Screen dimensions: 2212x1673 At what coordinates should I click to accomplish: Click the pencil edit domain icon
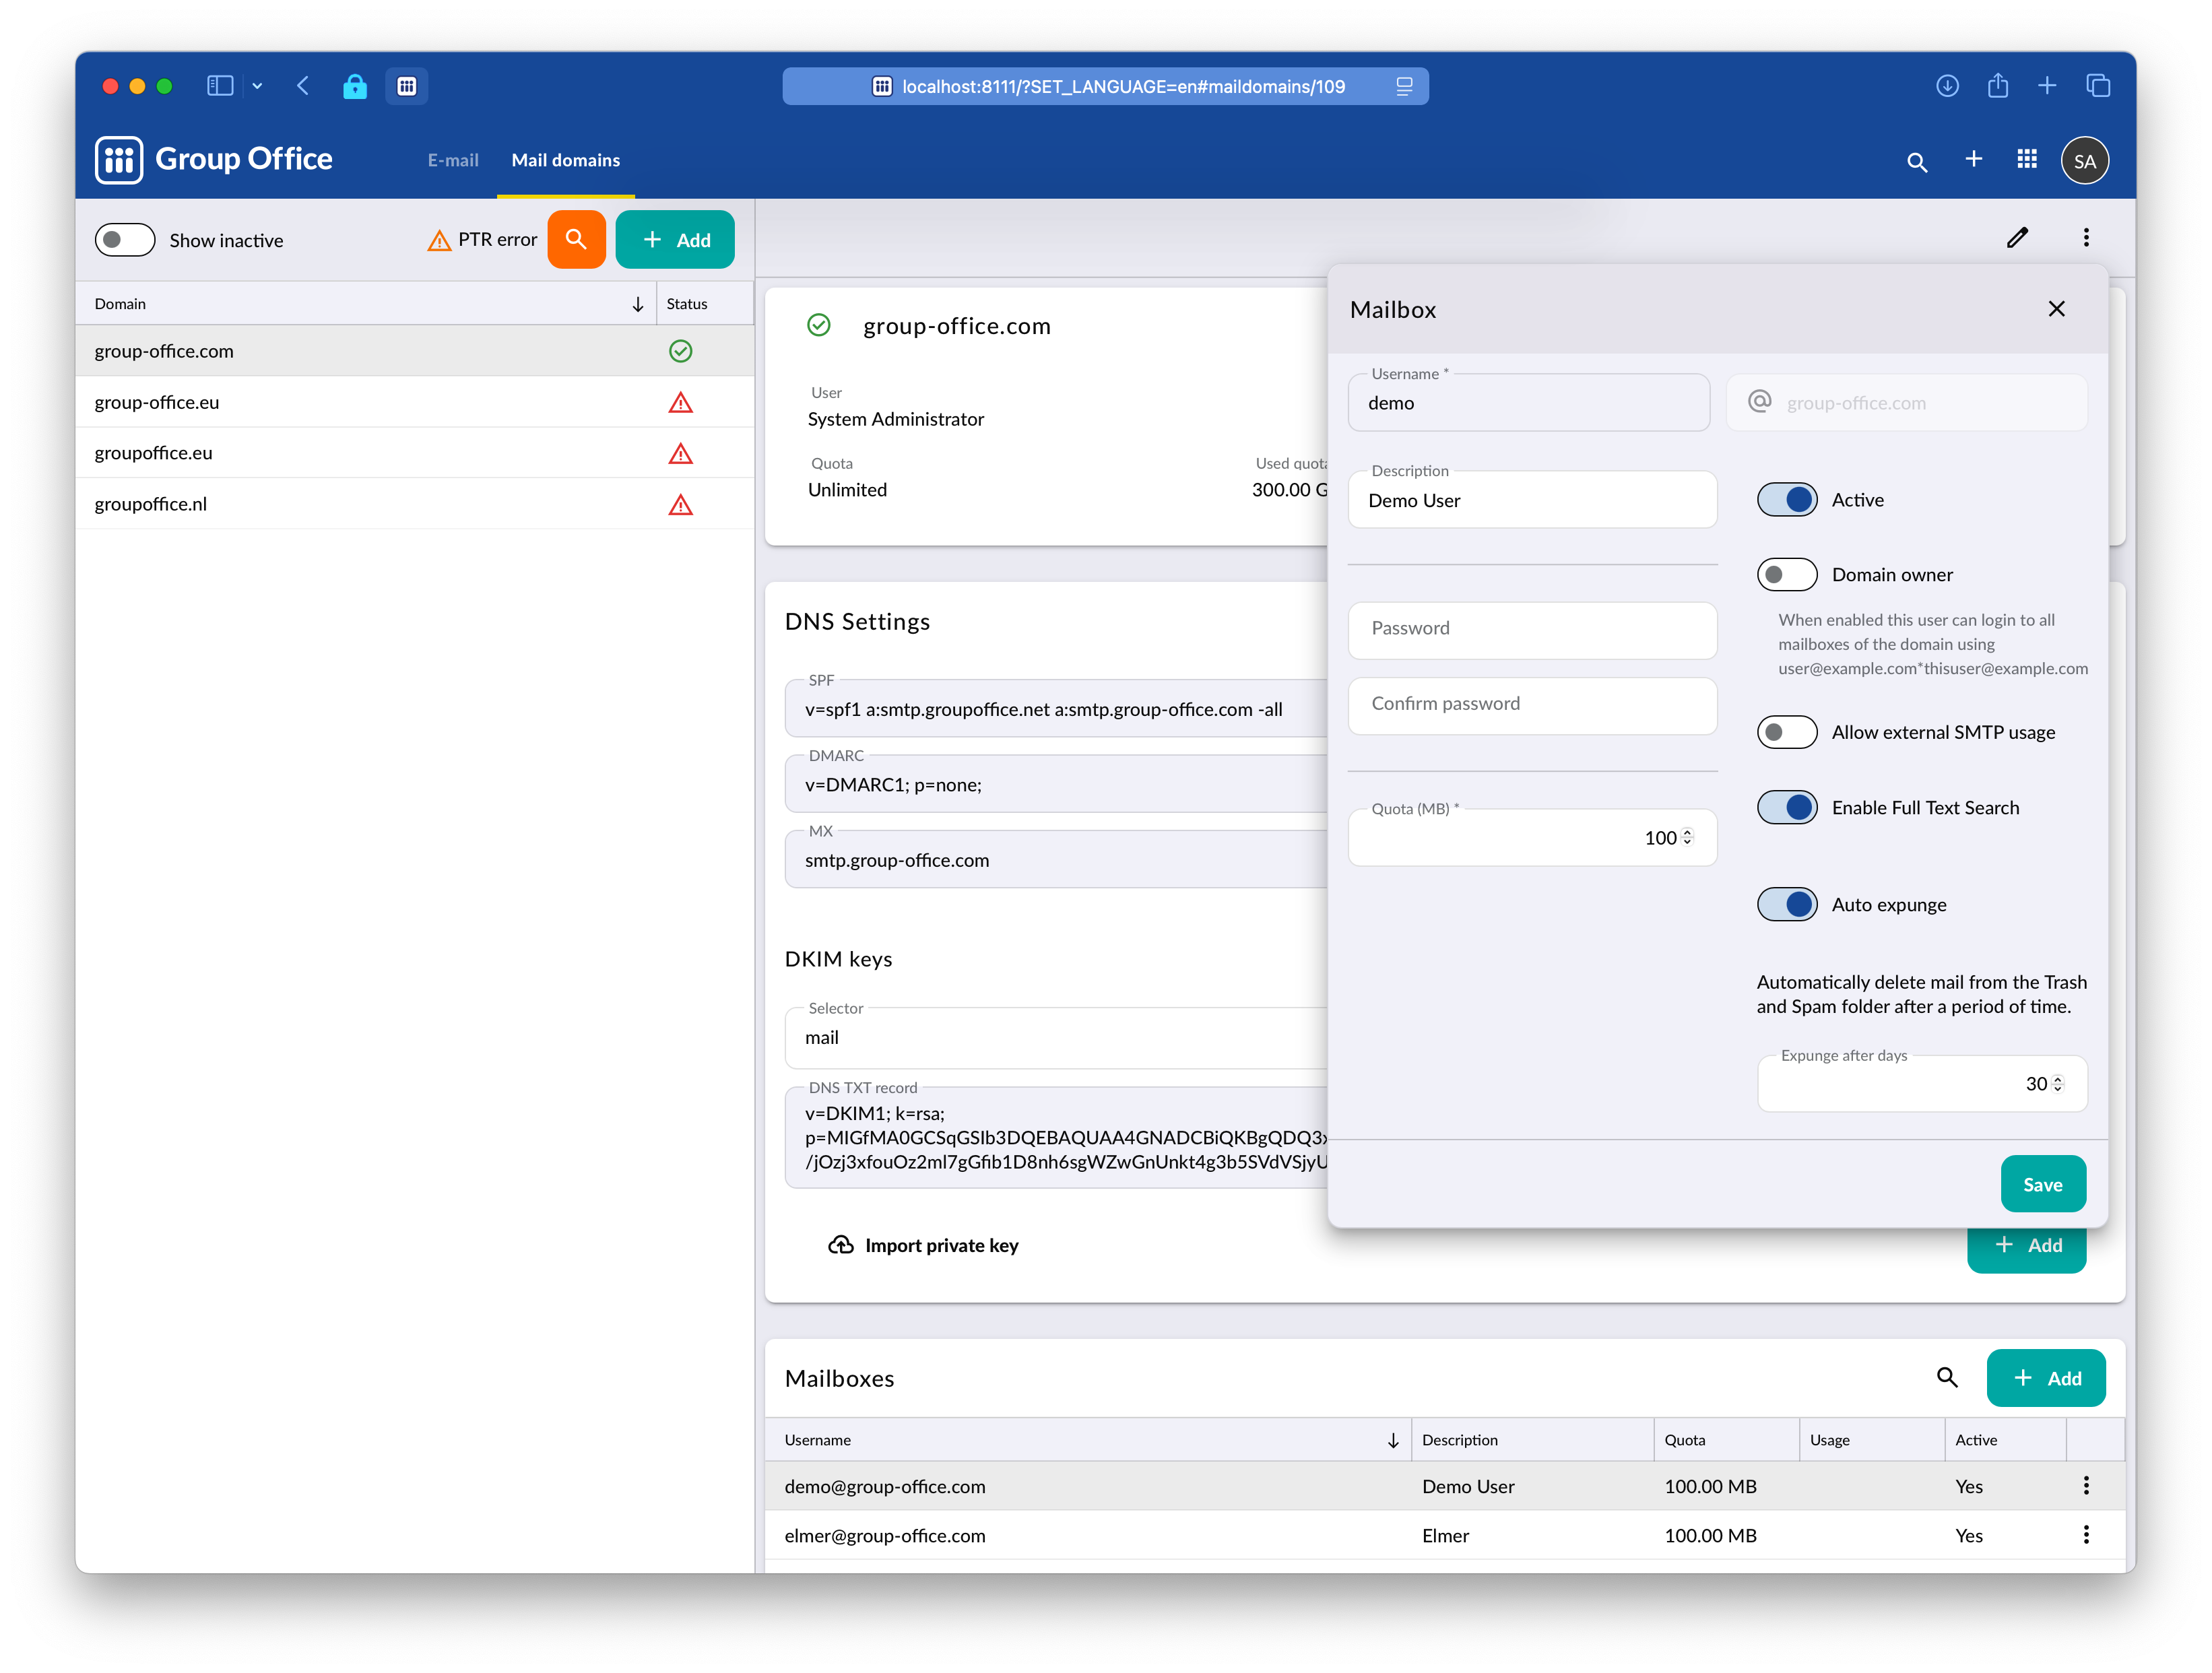(2017, 238)
